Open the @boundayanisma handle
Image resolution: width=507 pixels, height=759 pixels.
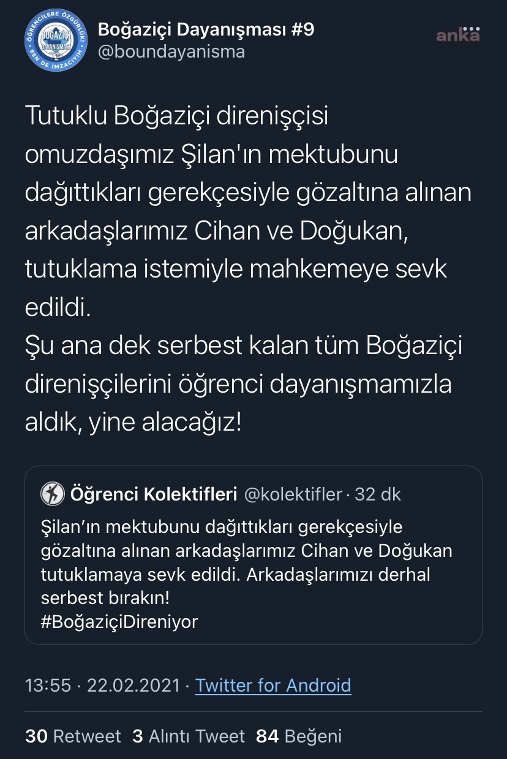(171, 51)
